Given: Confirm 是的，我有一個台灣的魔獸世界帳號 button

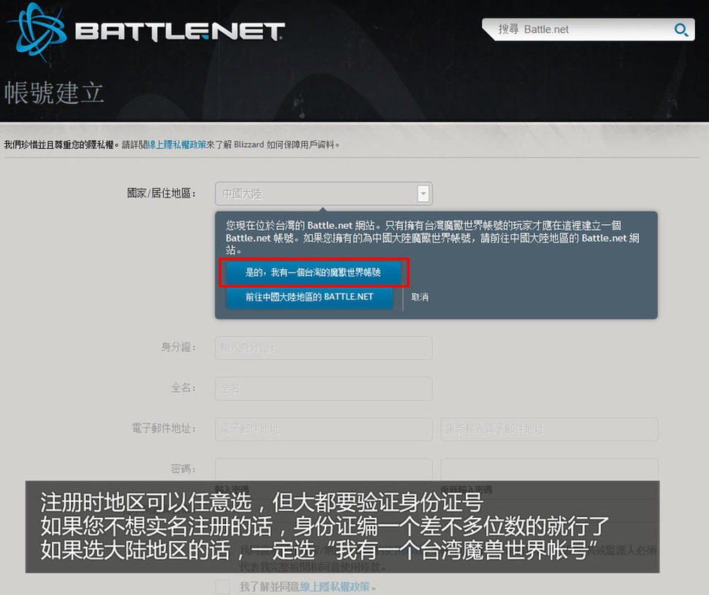Looking at the screenshot, I should tap(313, 272).
